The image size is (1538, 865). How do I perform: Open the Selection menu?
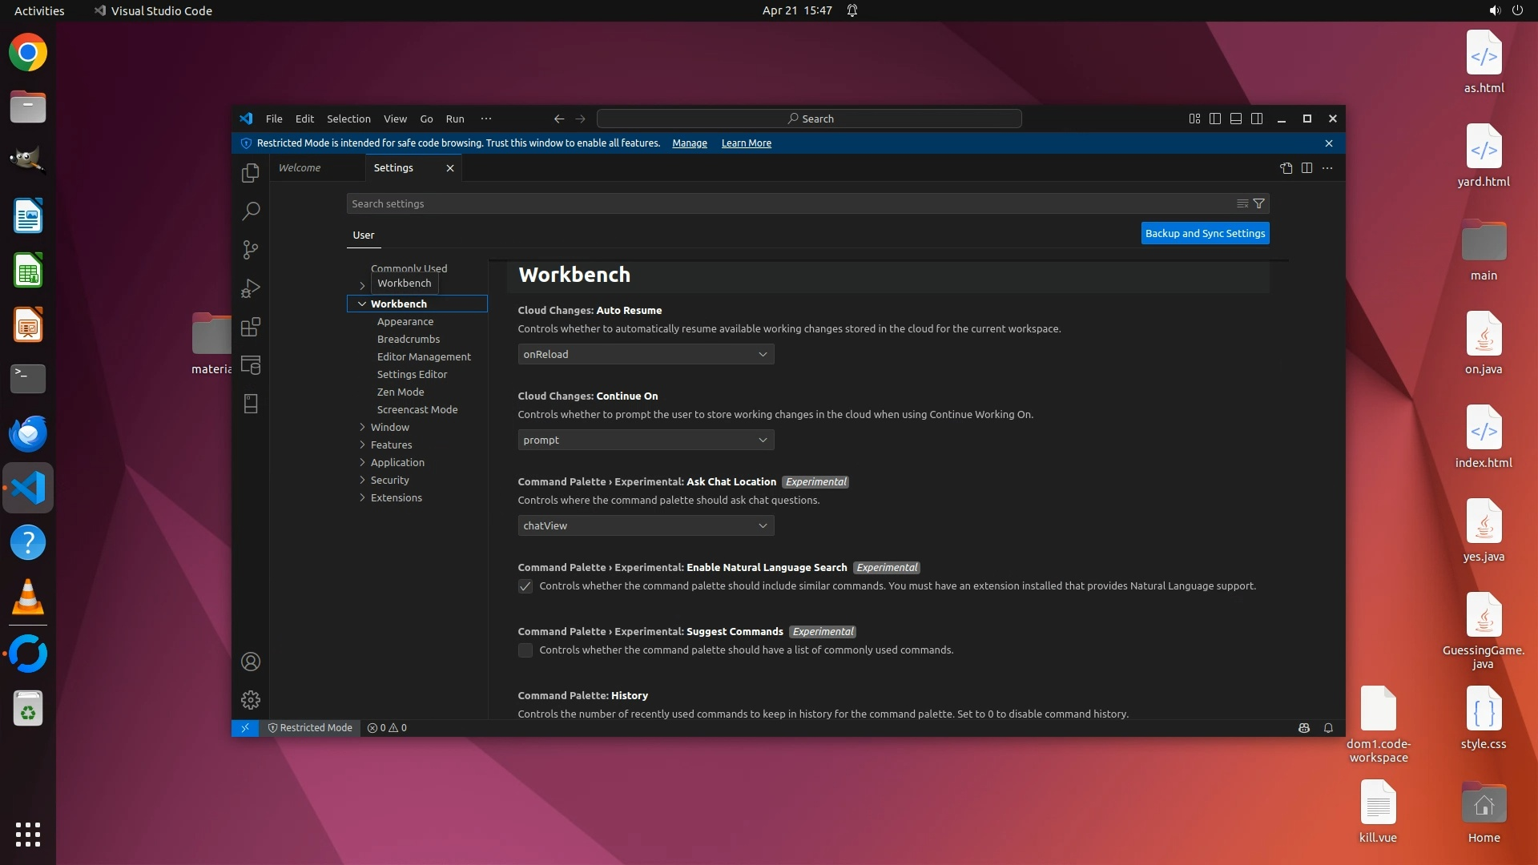click(x=348, y=119)
